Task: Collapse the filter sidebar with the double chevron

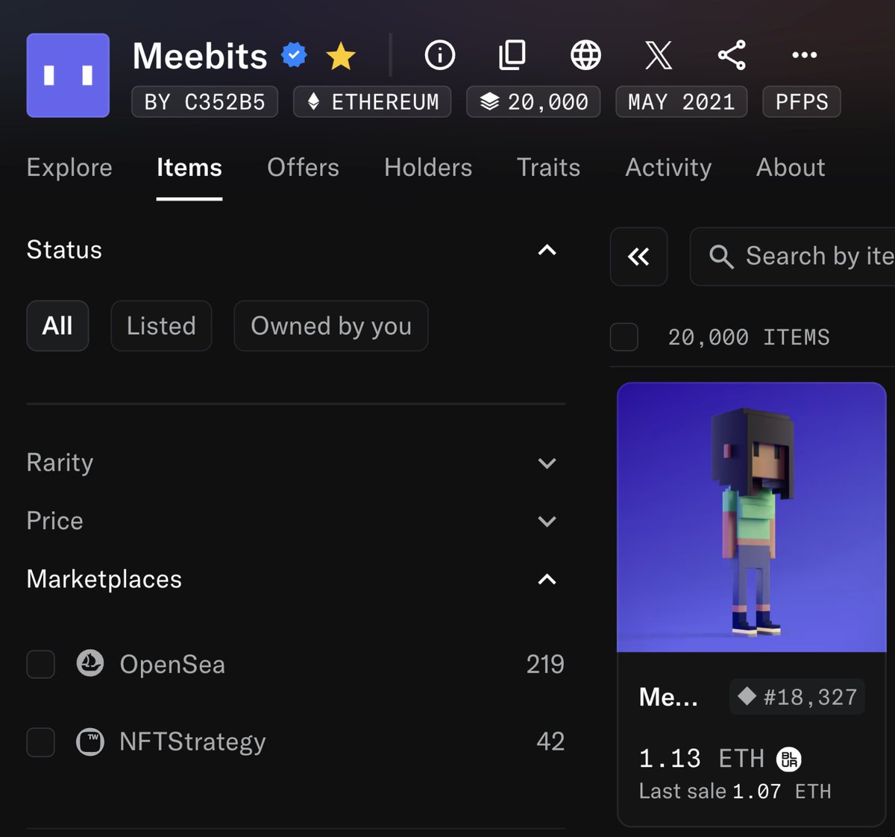Action: [638, 257]
